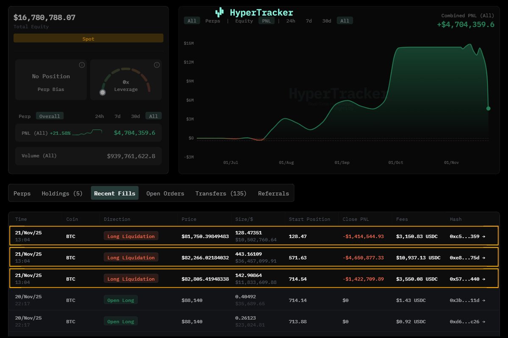This screenshot has width=508, height=338.
Task: Open the Transfers (135) tab
Action: 221,193
